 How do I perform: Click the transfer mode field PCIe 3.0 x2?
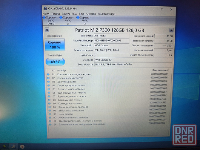112,50
